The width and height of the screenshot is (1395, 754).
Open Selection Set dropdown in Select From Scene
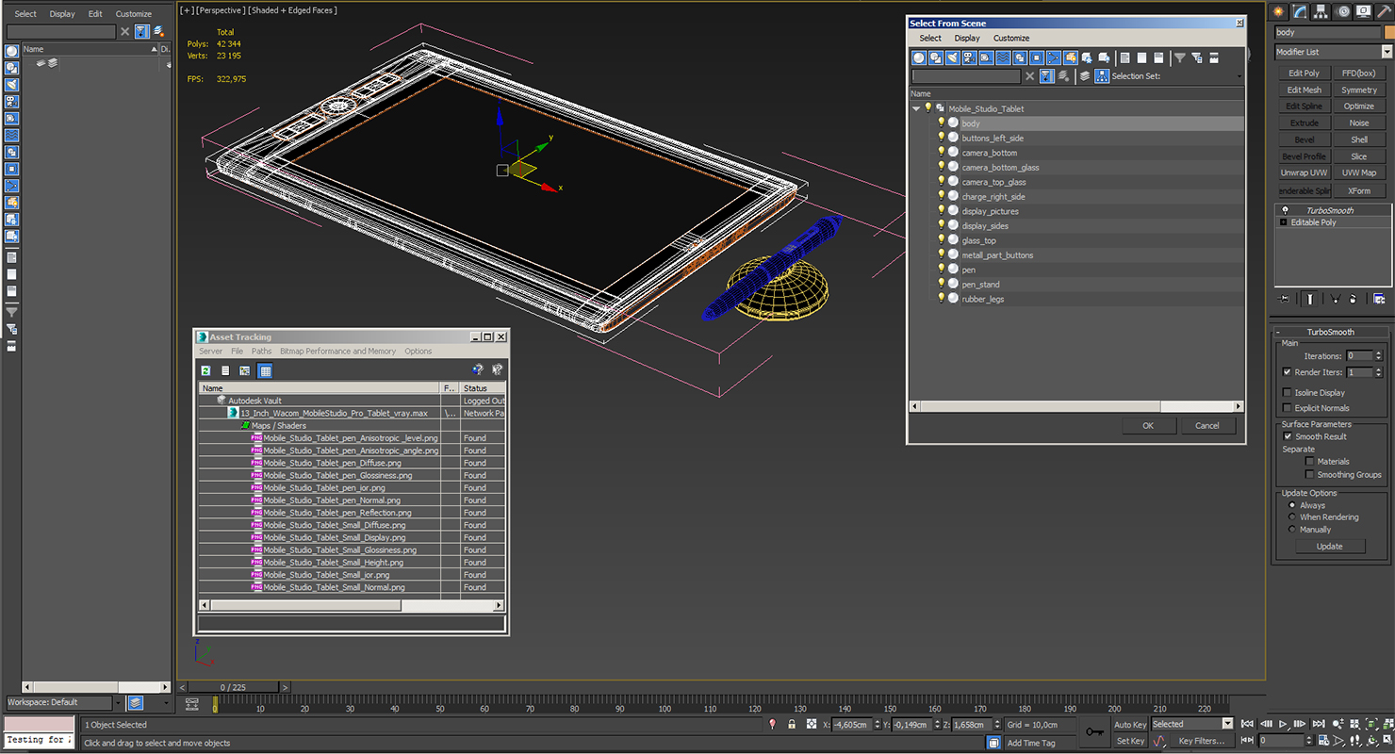tap(1239, 76)
